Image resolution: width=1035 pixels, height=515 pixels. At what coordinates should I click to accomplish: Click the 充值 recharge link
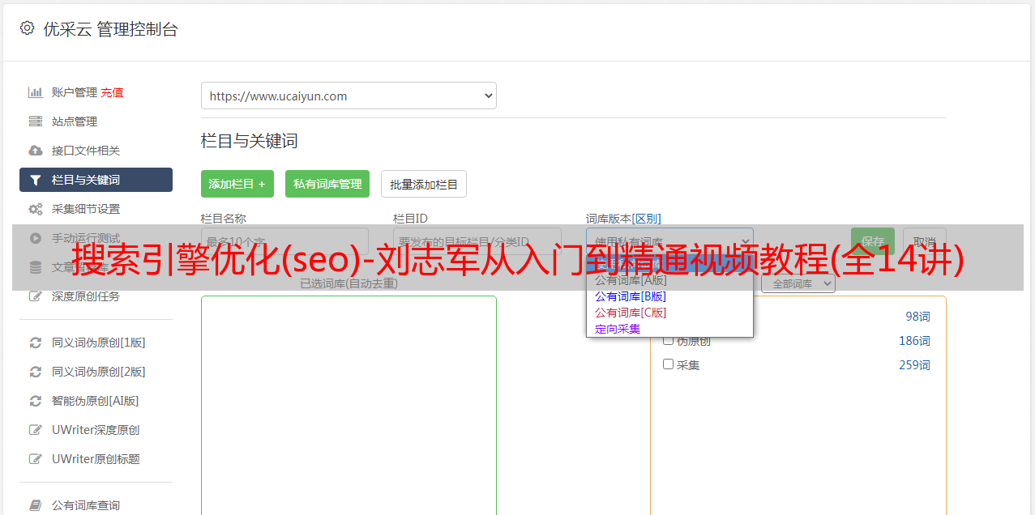(112, 92)
